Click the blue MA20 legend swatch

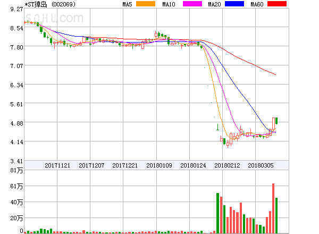coord(234,4)
